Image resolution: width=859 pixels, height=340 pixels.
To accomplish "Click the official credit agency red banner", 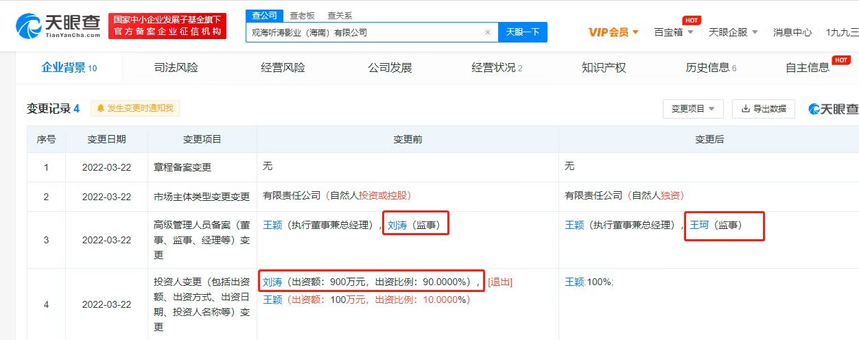I will click(x=167, y=26).
